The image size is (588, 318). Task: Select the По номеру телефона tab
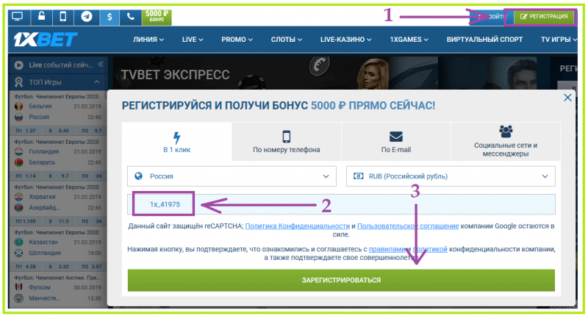[x=286, y=142]
